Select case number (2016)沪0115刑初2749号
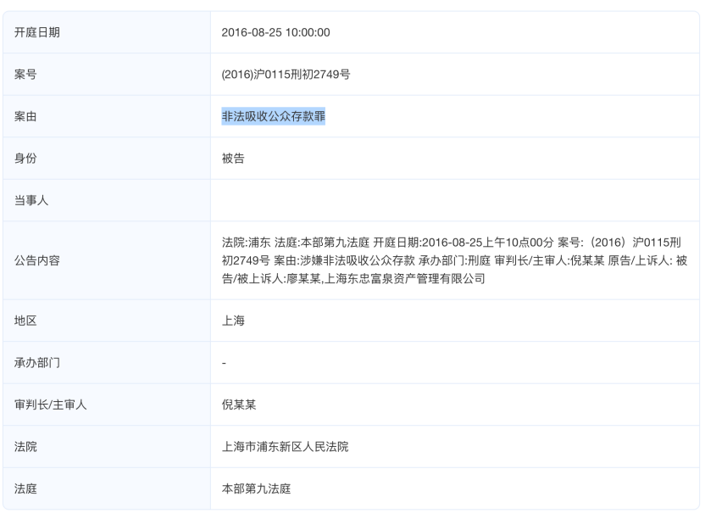 (286, 75)
